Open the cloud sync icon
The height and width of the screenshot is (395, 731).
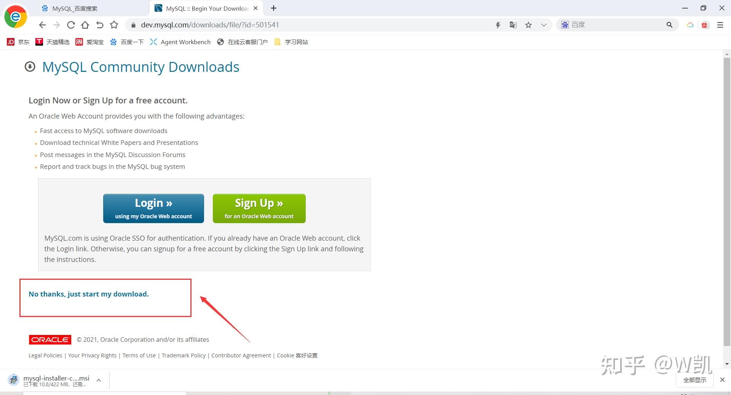click(690, 25)
